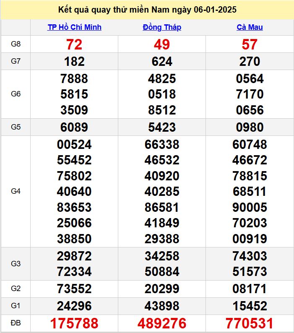Viewport: 294px width, 333px height.
Task: Open the TP Hồ Chí Minh link
Action: click(74, 27)
